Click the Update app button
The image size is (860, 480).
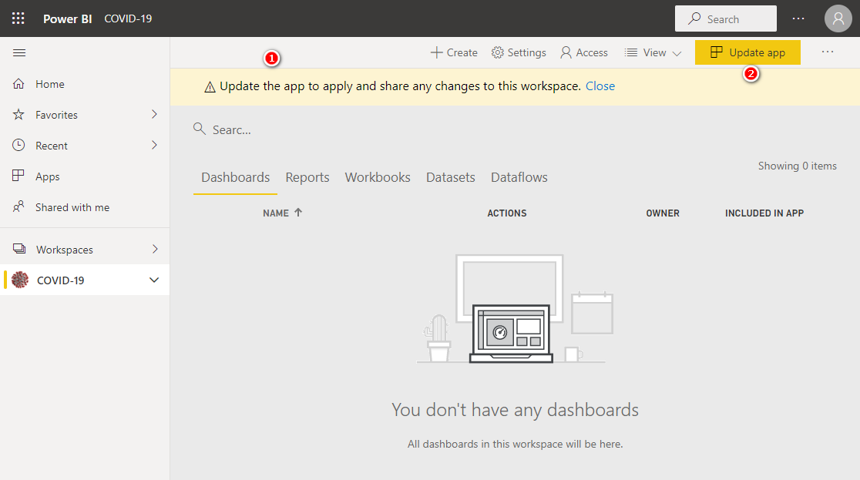[x=747, y=52]
